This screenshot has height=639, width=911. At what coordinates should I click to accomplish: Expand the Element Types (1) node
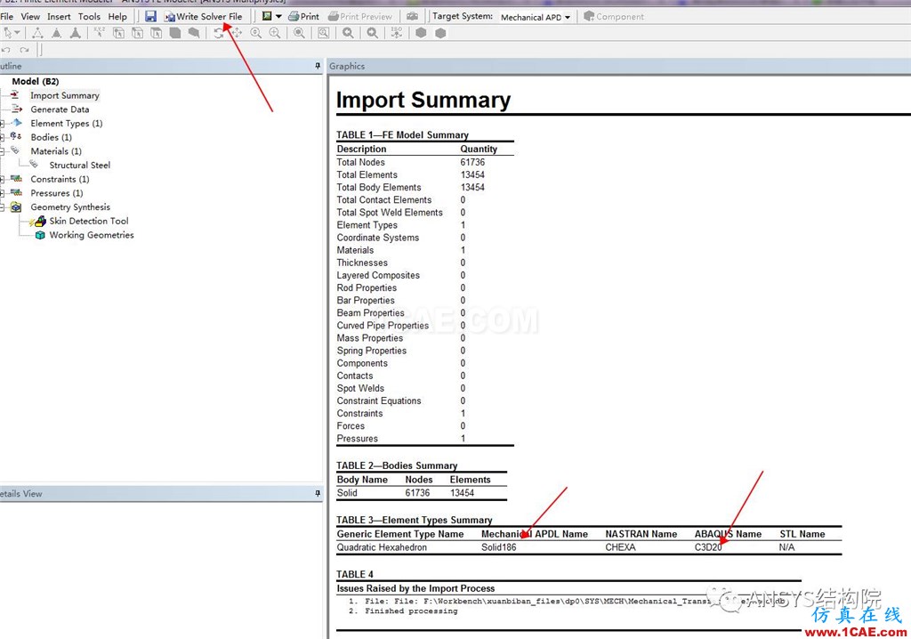(x=3, y=124)
